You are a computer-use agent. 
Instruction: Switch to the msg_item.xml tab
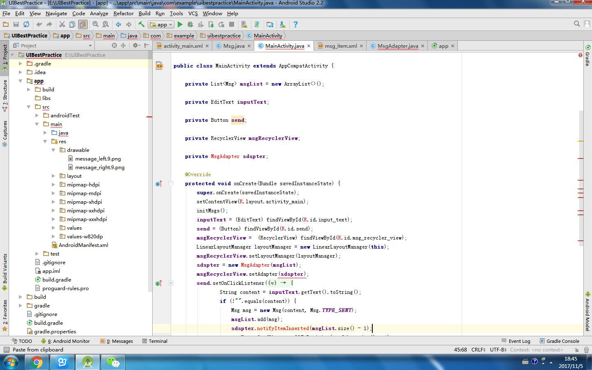(341, 46)
